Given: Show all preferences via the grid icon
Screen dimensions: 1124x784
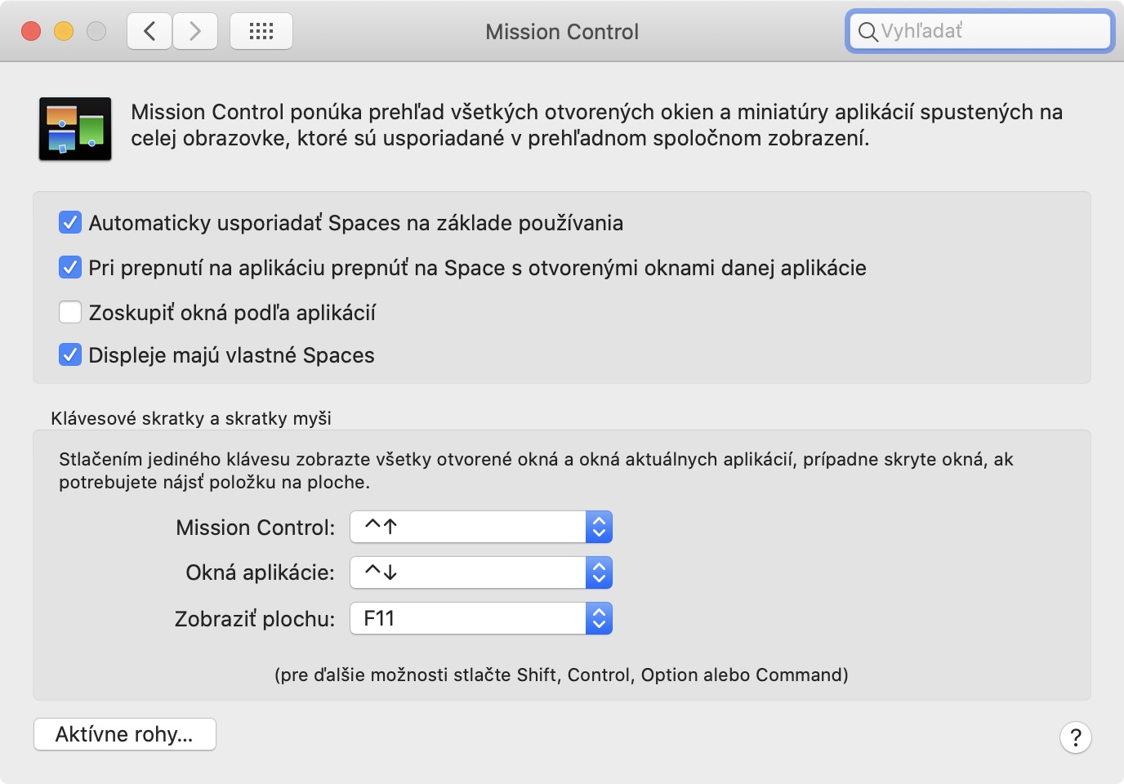Looking at the screenshot, I should (261, 31).
